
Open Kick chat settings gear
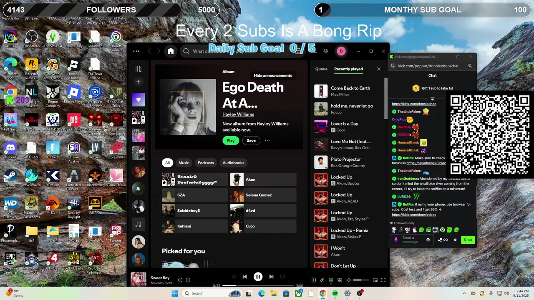click(455, 240)
